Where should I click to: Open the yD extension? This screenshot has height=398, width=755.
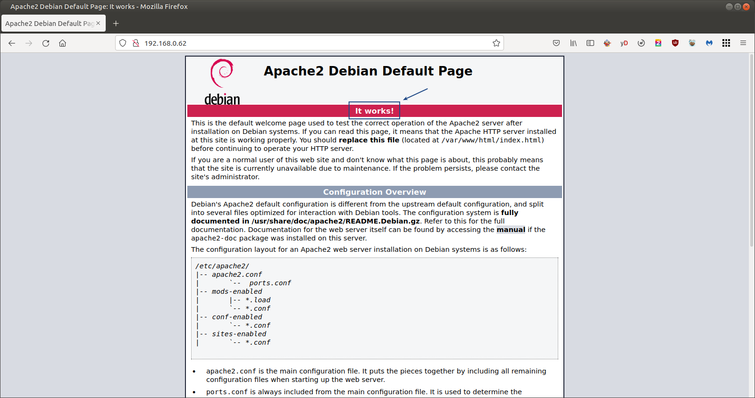tap(624, 43)
